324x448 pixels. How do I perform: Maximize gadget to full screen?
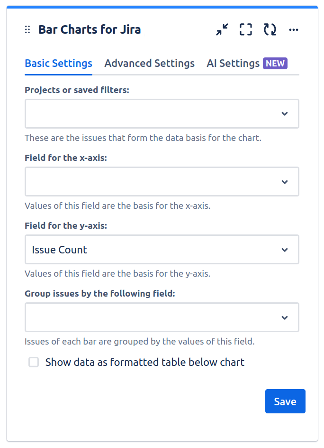click(246, 30)
